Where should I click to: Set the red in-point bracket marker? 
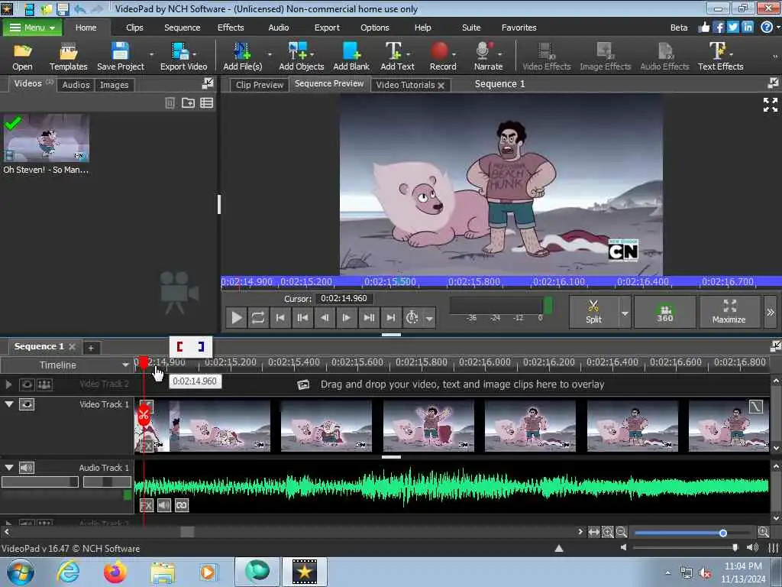tap(180, 346)
